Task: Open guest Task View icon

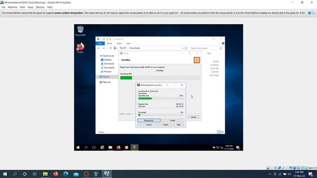Action: [94, 147]
